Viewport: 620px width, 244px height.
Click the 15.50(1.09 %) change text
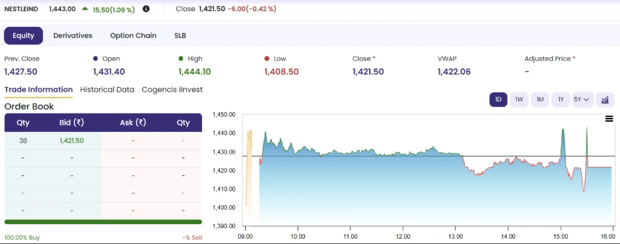pyautogui.click(x=114, y=9)
